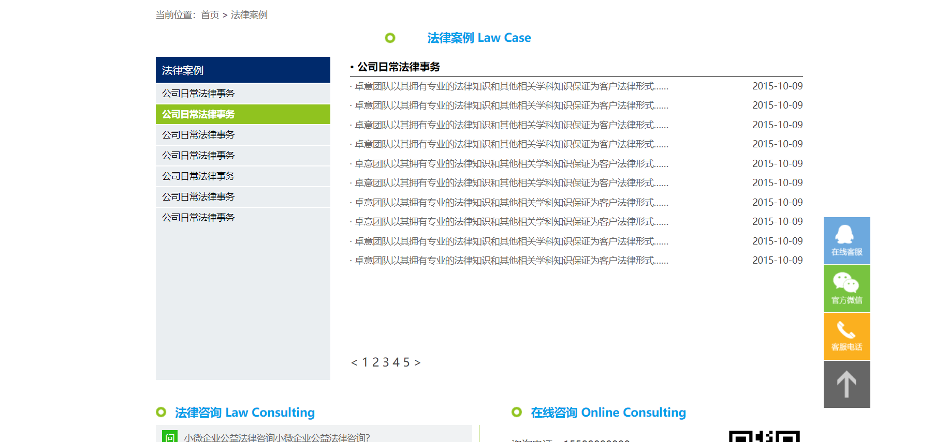Go to 首页 in the breadcrumb

click(210, 15)
